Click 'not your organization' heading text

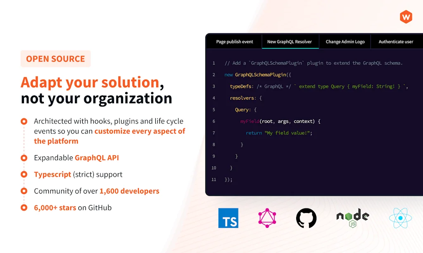coord(96,98)
